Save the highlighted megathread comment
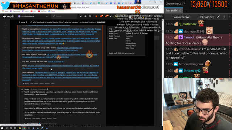 click(53, 83)
